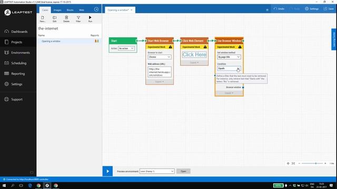Expand the Start Web Browser block

pyautogui.click(x=160, y=82)
